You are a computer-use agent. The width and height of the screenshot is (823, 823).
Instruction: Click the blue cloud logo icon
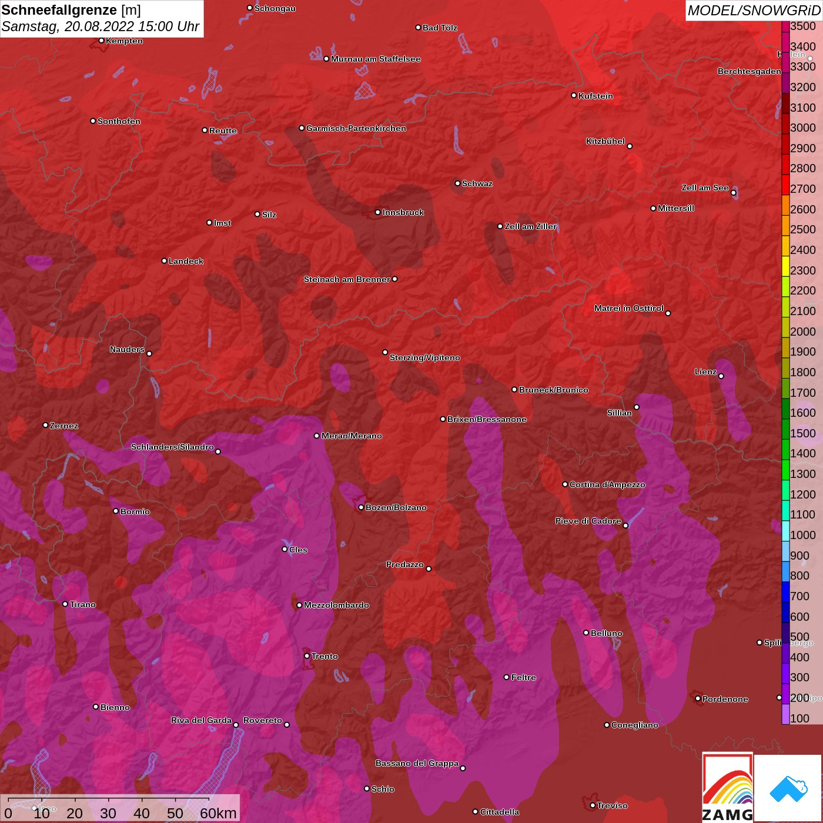tap(788, 788)
